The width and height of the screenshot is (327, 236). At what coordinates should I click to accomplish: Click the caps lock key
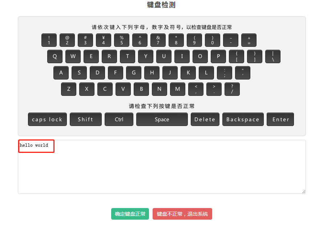[47, 119]
